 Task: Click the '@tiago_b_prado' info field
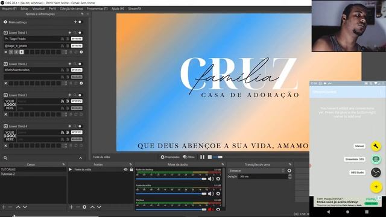(x=31, y=46)
